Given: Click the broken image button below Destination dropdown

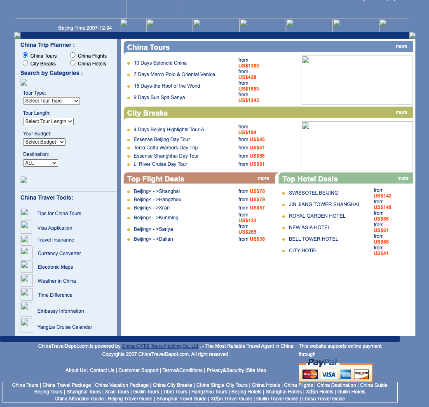Looking at the screenshot, I should [24, 180].
